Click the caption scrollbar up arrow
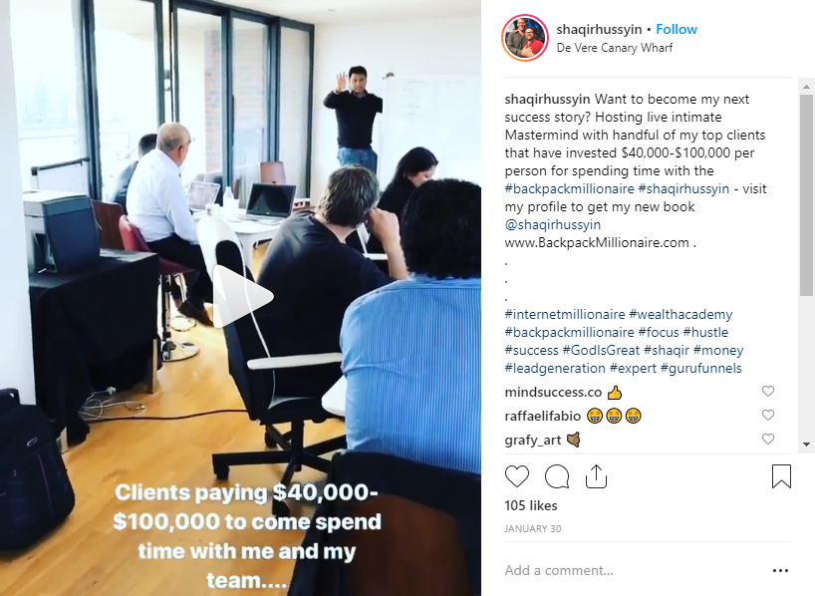 point(806,87)
